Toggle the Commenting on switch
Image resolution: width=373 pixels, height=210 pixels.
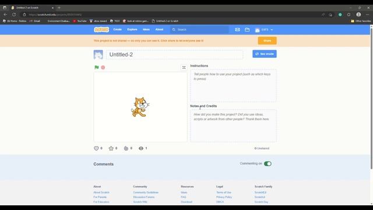(x=268, y=163)
